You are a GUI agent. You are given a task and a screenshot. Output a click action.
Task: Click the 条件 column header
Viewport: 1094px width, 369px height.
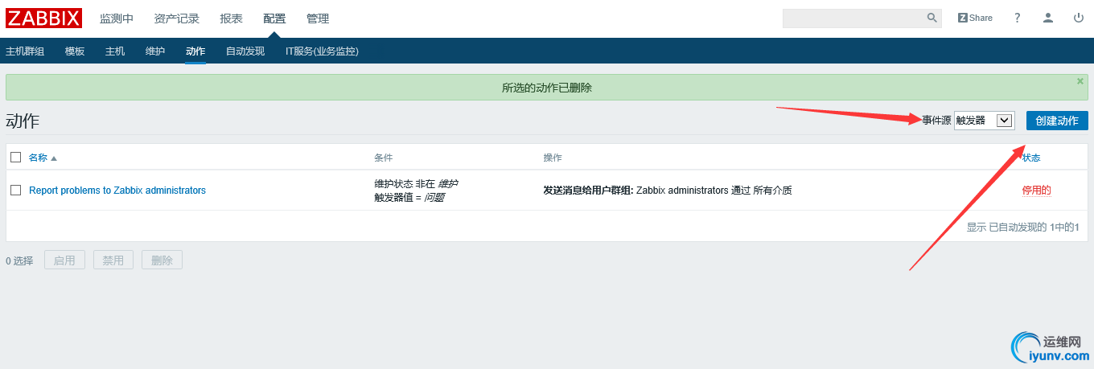click(x=383, y=158)
